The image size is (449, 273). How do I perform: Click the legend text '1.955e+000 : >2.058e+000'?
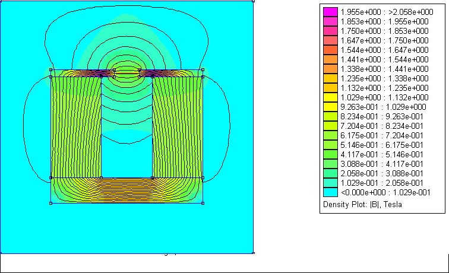click(x=387, y=12)
